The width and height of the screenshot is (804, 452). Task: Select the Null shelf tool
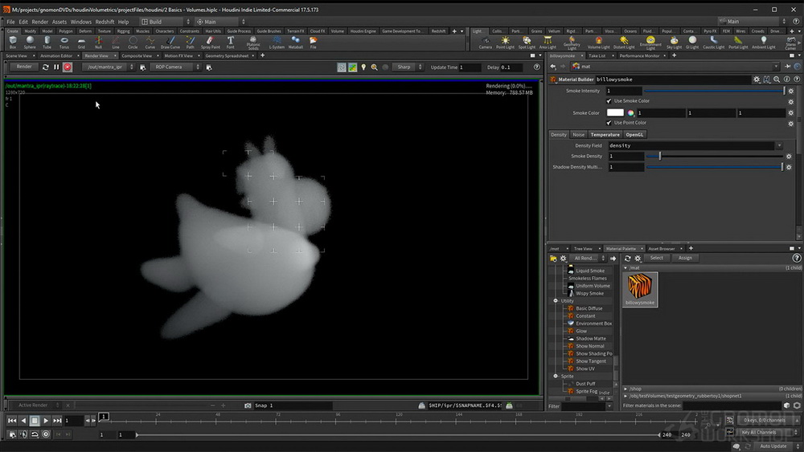pos(98,42)
